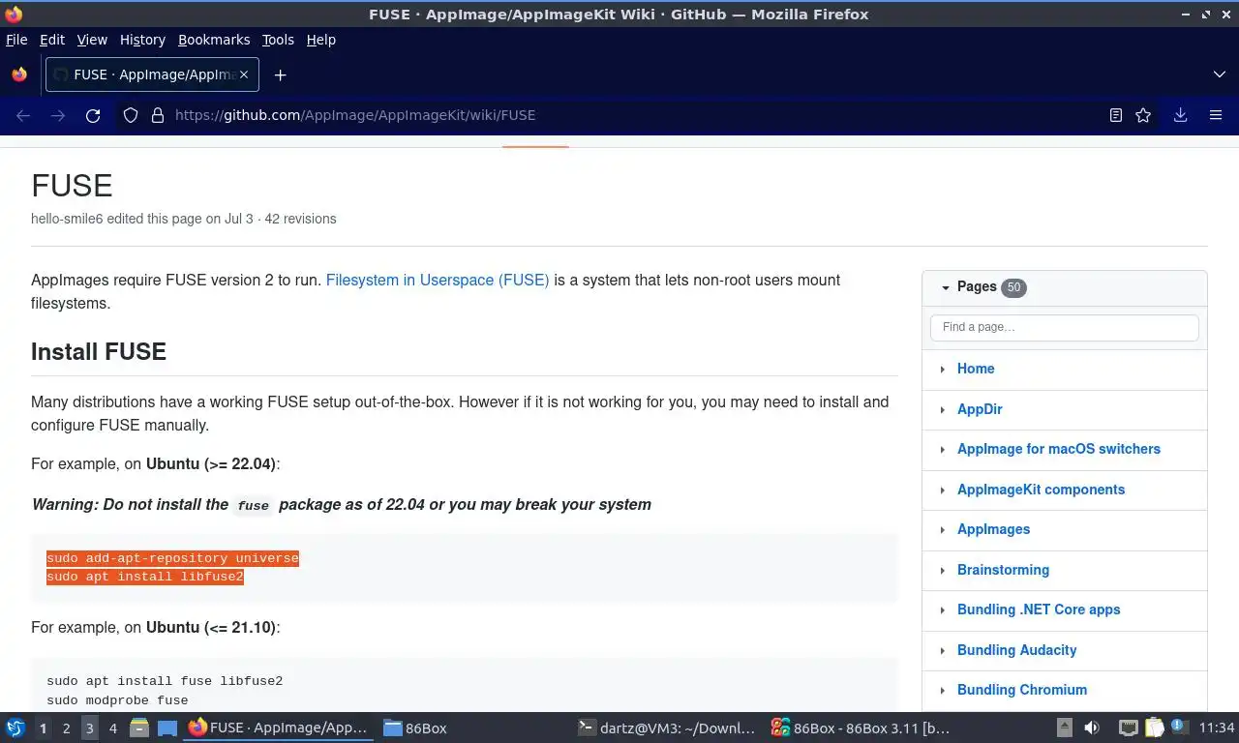This screenshot has height=743, width=1239.
Task: Expand Bundling .NET Core apps arrow
Action: tap(943, 610)
